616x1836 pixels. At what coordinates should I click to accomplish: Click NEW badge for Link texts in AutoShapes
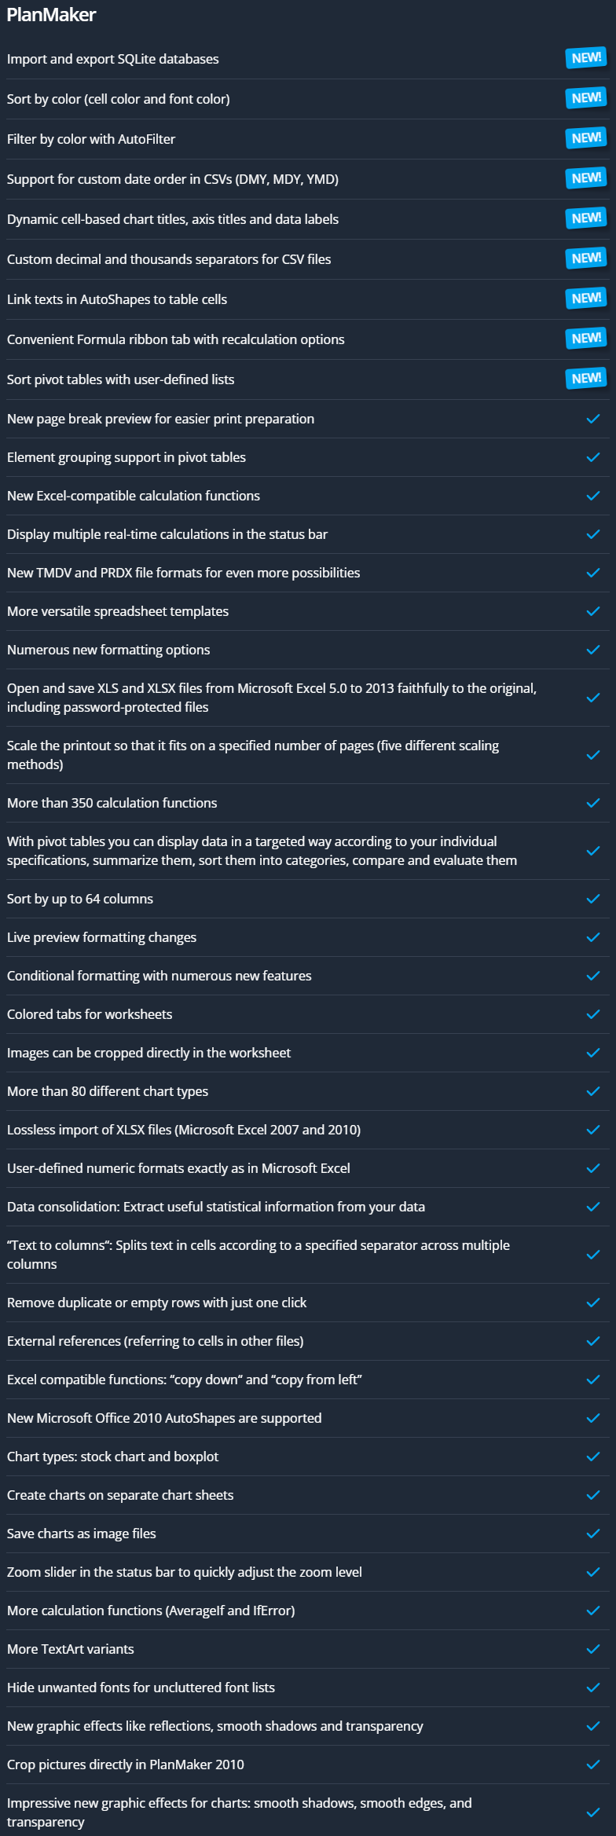[x=586, y=299]
